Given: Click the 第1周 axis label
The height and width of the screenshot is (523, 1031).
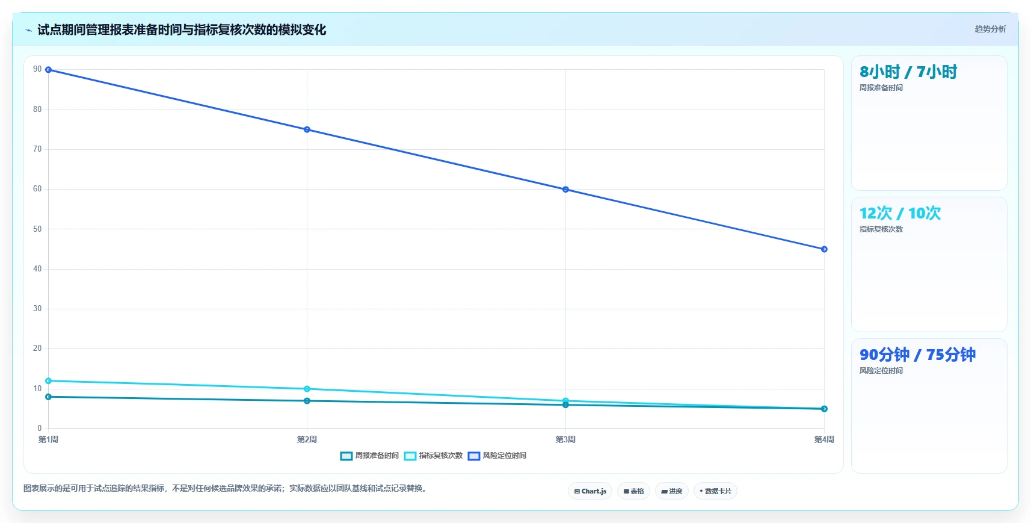Looking at the screenshot, I should (48, 439).
